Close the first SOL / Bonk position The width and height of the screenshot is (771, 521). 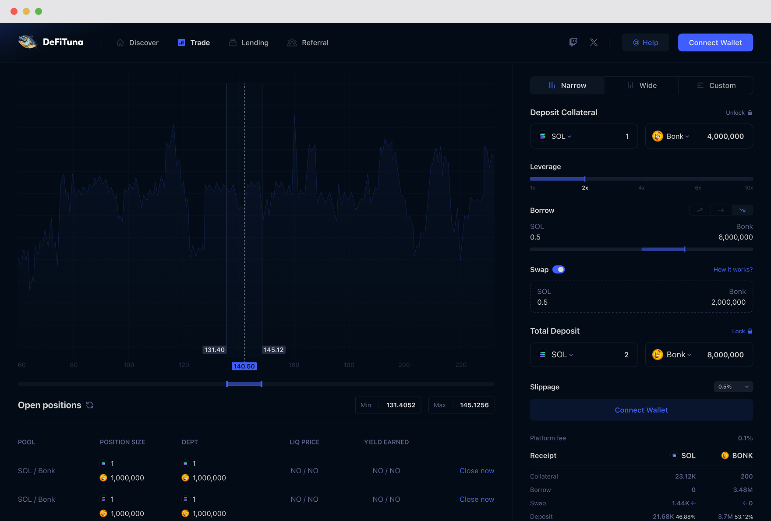click(477, 471)
